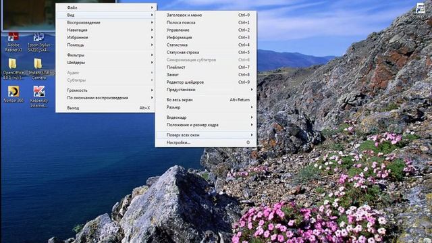Toggle the Захват panel
The height and width of the screenshot is (243, 432).
coord(206,74)
